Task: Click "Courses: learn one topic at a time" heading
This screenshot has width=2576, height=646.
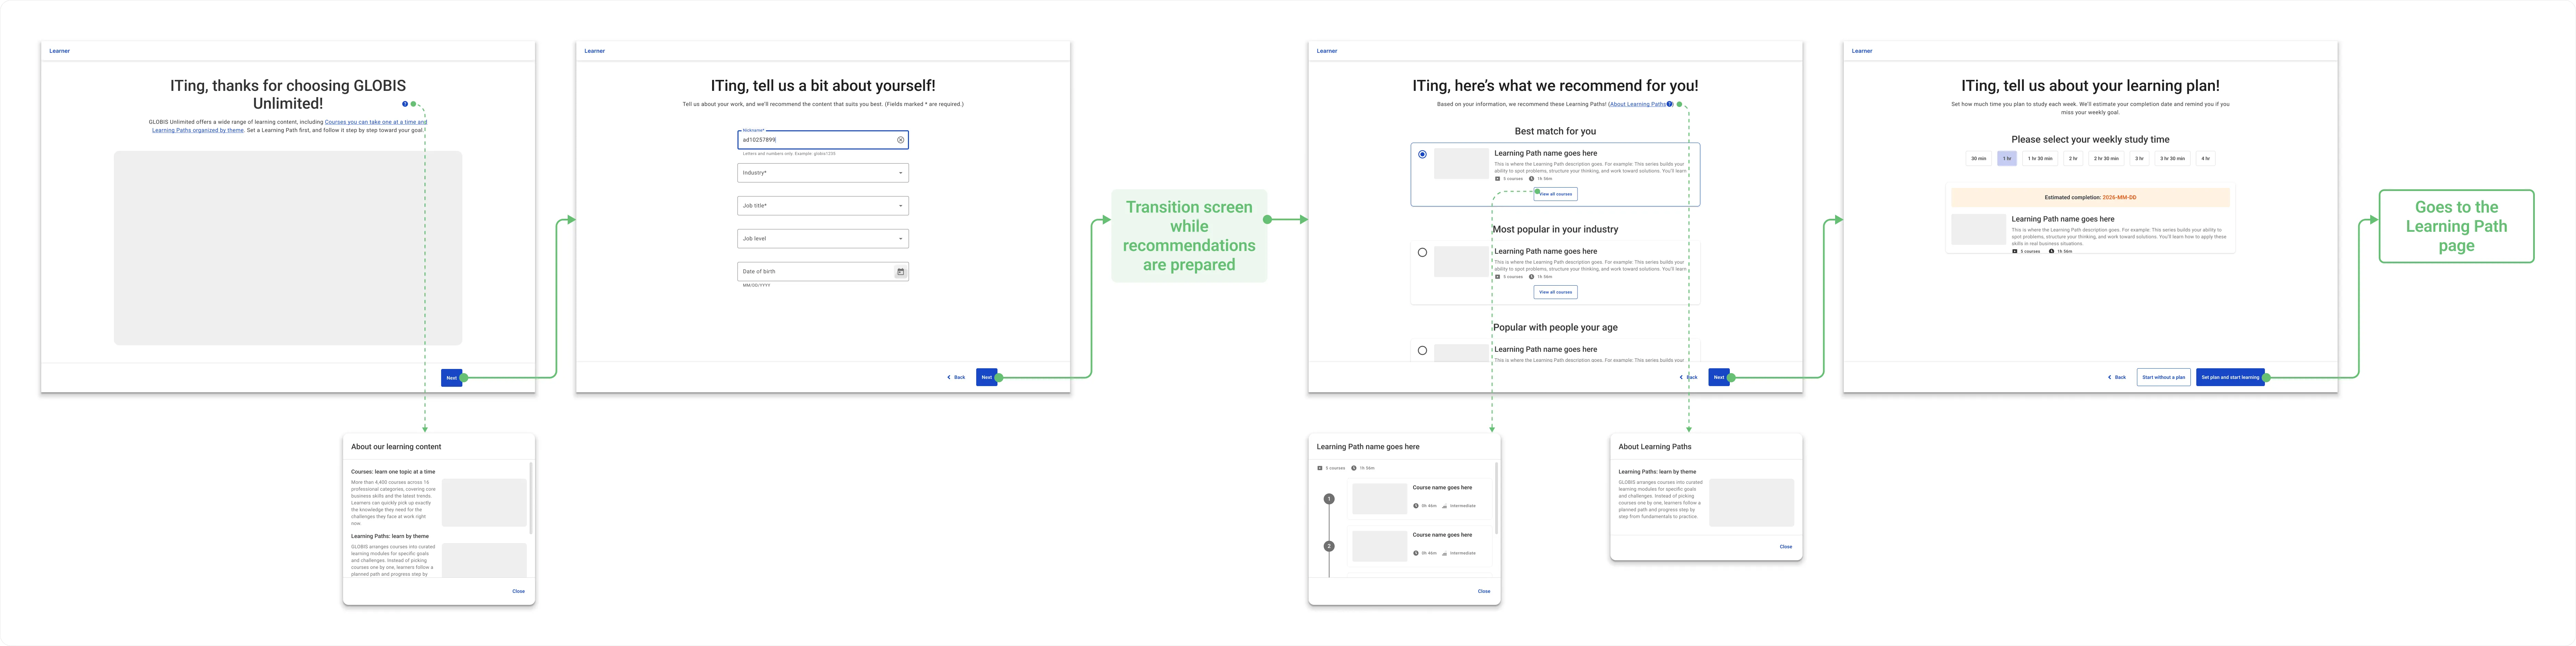Action: (x=393, y=472)
